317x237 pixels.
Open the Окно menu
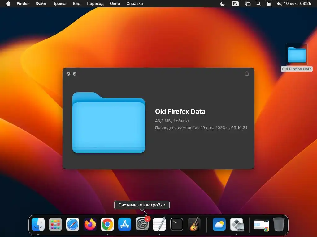click(x=115, y=4)
